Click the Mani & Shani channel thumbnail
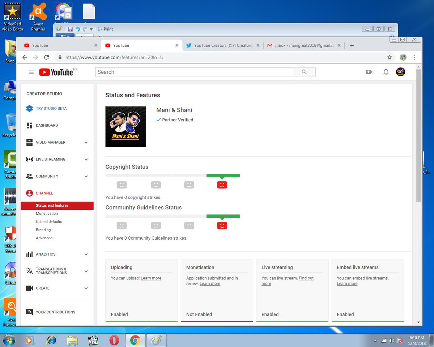The image size is (434, 347). coord(125,127)
